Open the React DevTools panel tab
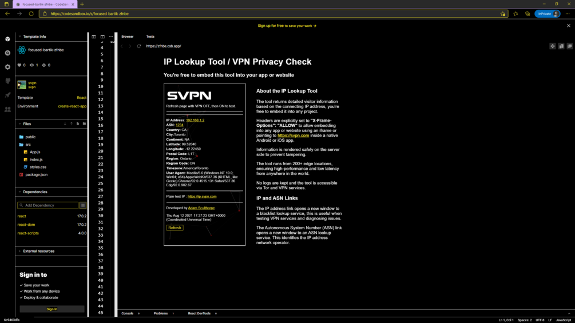 coord(199,313)
